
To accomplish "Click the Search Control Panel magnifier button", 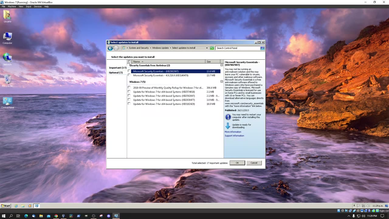I will [x=262, y=48].
